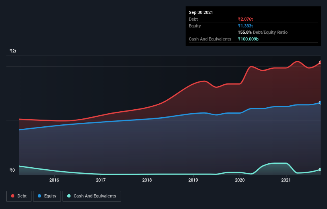Click the ₹0 y-axis label
The height and width of the screenshot is (209, 327).
[x=12, y=170]
